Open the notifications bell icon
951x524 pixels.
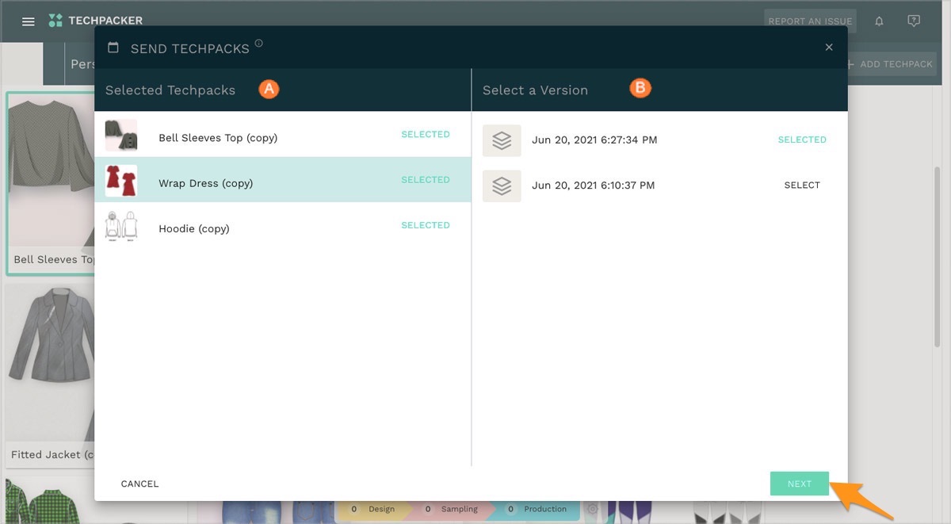coord(879,21)
